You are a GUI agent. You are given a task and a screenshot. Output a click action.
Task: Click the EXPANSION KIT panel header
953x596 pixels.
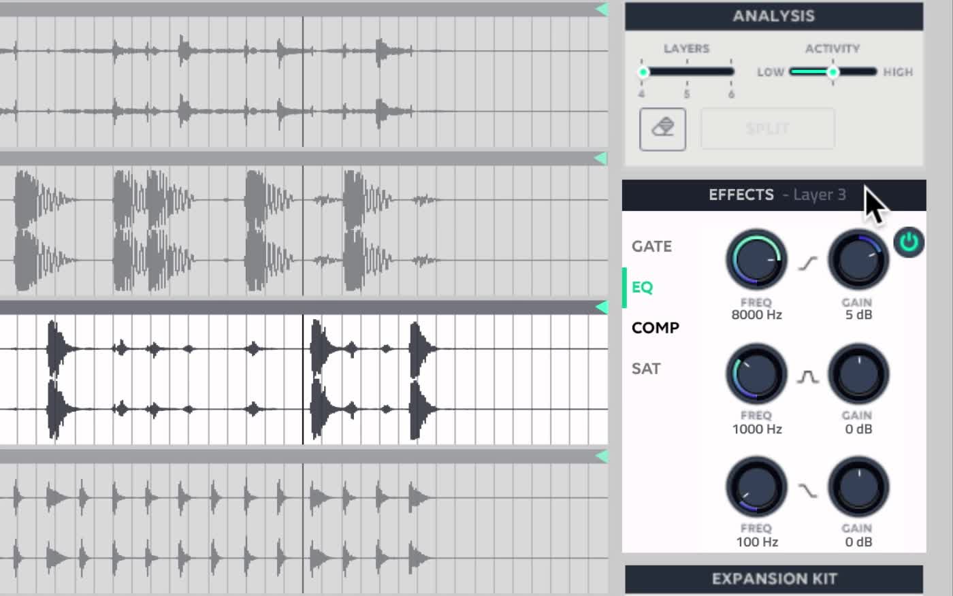pos(774,579)
